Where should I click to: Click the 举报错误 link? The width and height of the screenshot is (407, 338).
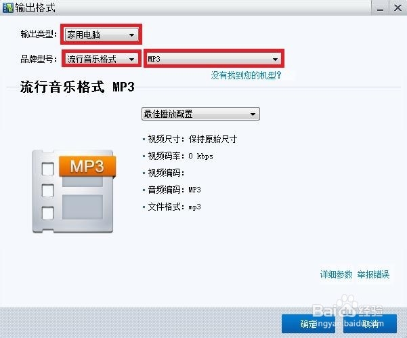click(373, 274)
